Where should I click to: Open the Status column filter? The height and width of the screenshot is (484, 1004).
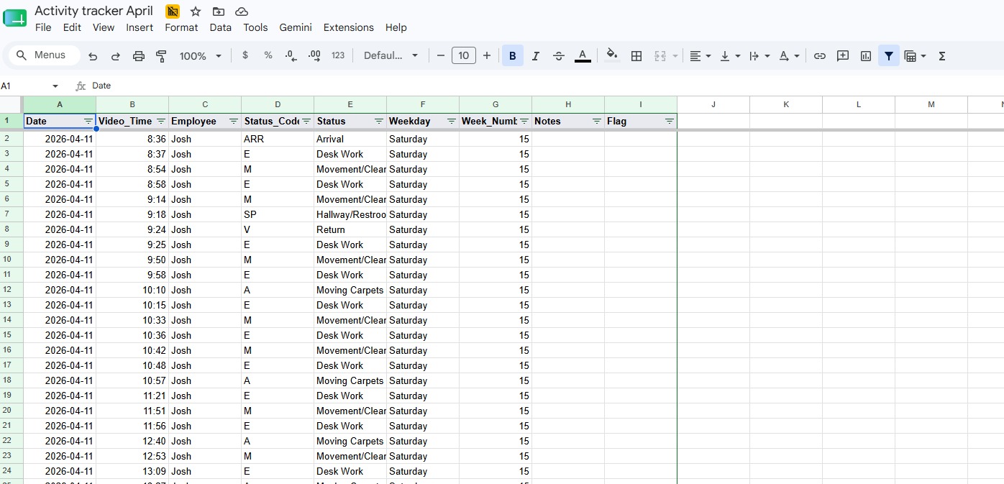coord(379,122)
